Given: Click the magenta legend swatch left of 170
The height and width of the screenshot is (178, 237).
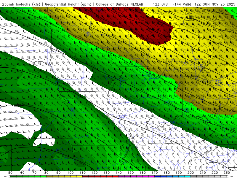Looking at the screenshot, I should [x=151, y=177].
